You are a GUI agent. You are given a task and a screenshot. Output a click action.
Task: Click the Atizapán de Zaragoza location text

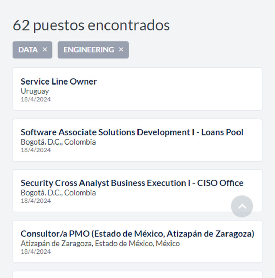(x=100, y=243)
